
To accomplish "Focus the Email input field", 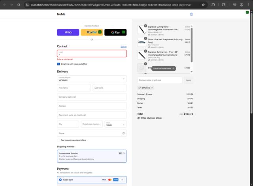I will point(92,54).
